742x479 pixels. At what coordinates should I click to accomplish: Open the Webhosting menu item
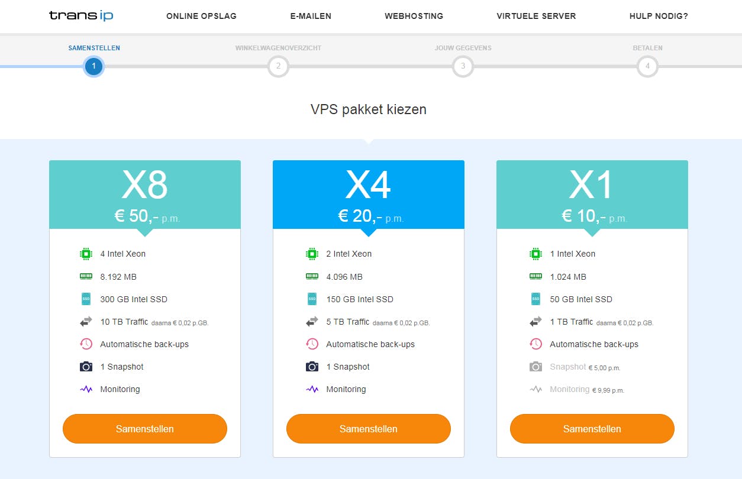pos(414,16)
